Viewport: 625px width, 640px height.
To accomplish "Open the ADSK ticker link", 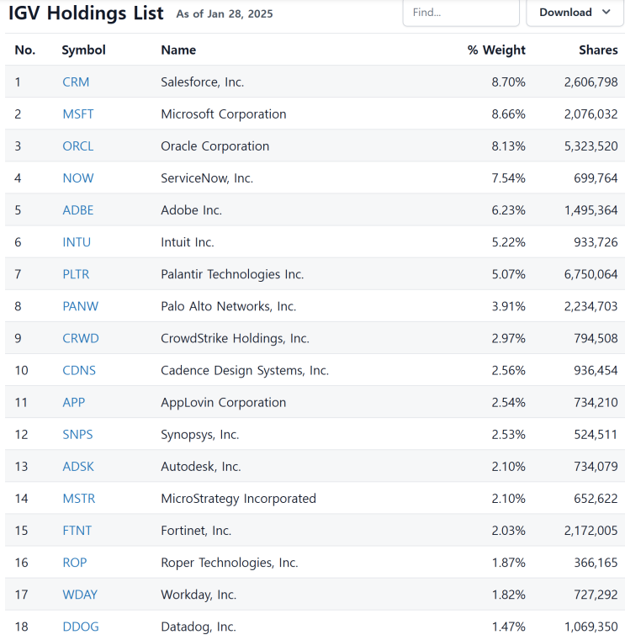I will [x=77, y=466].
